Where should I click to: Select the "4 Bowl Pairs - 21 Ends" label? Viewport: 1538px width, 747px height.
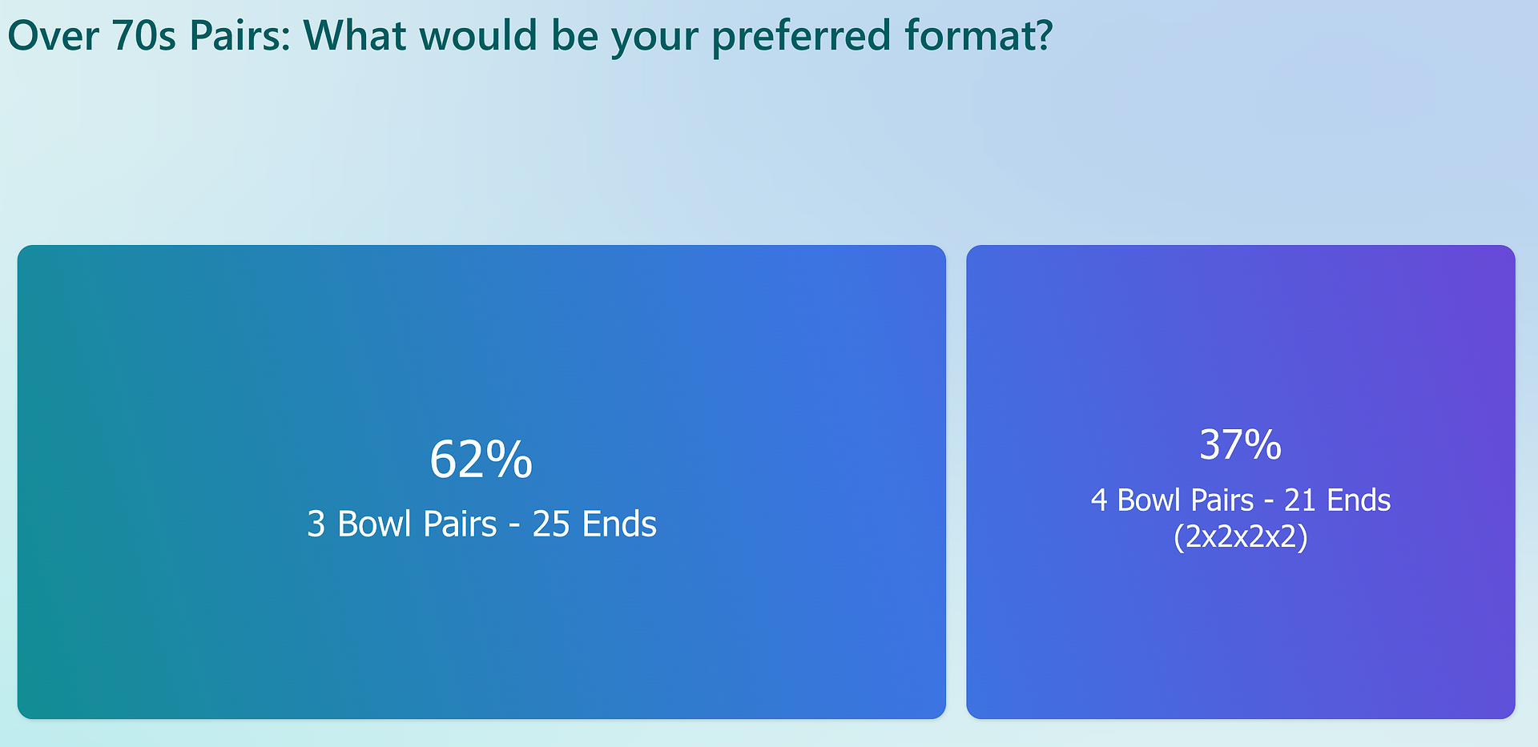tap(1240, 500)
